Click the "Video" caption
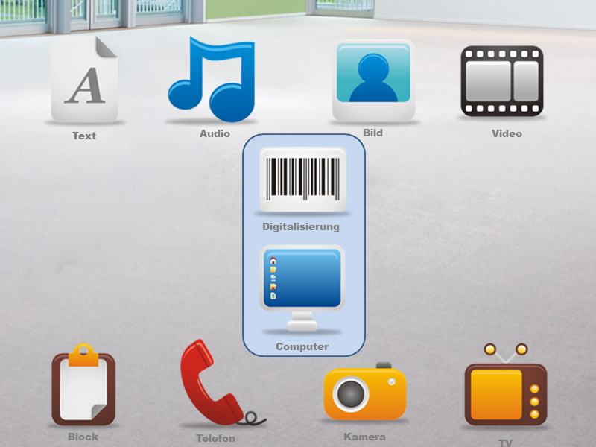 [x=507, y=134]
